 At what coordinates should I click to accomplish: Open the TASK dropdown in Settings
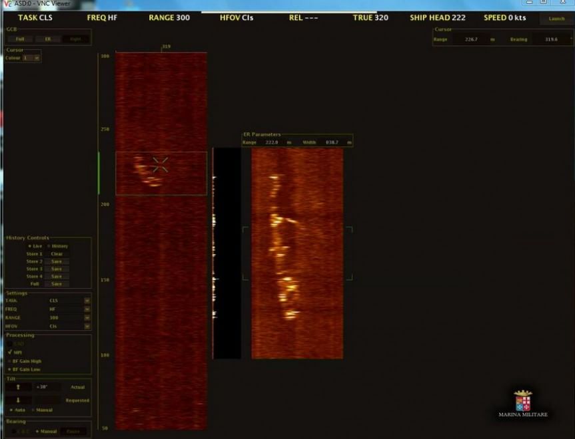[x=87, y=301]
